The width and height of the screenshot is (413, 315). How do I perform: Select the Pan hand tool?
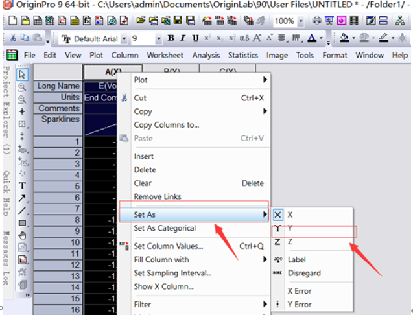coord(22,235)
